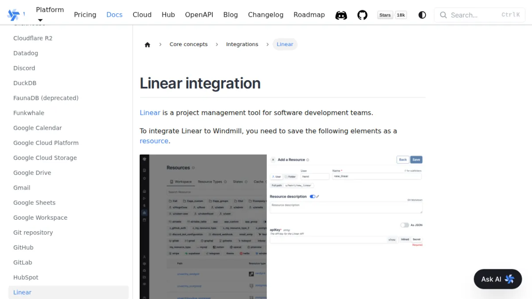The height and width of the screenshot is (299, 532).
Task: Go to Cloud in the top navigation
Action: tap(142, 15)
